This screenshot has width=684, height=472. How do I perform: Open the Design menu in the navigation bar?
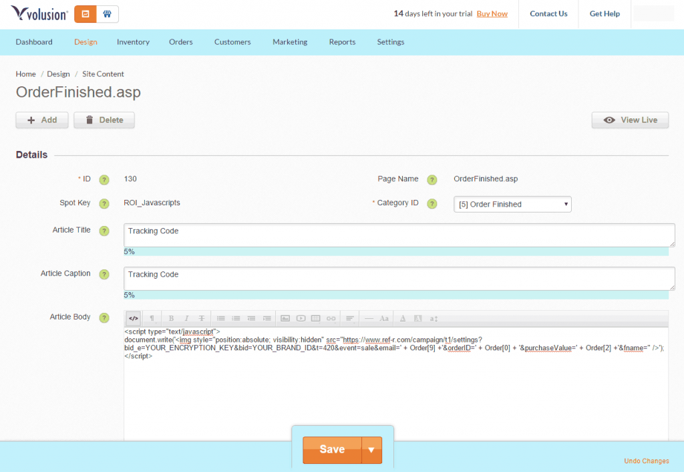click(85, 41)
